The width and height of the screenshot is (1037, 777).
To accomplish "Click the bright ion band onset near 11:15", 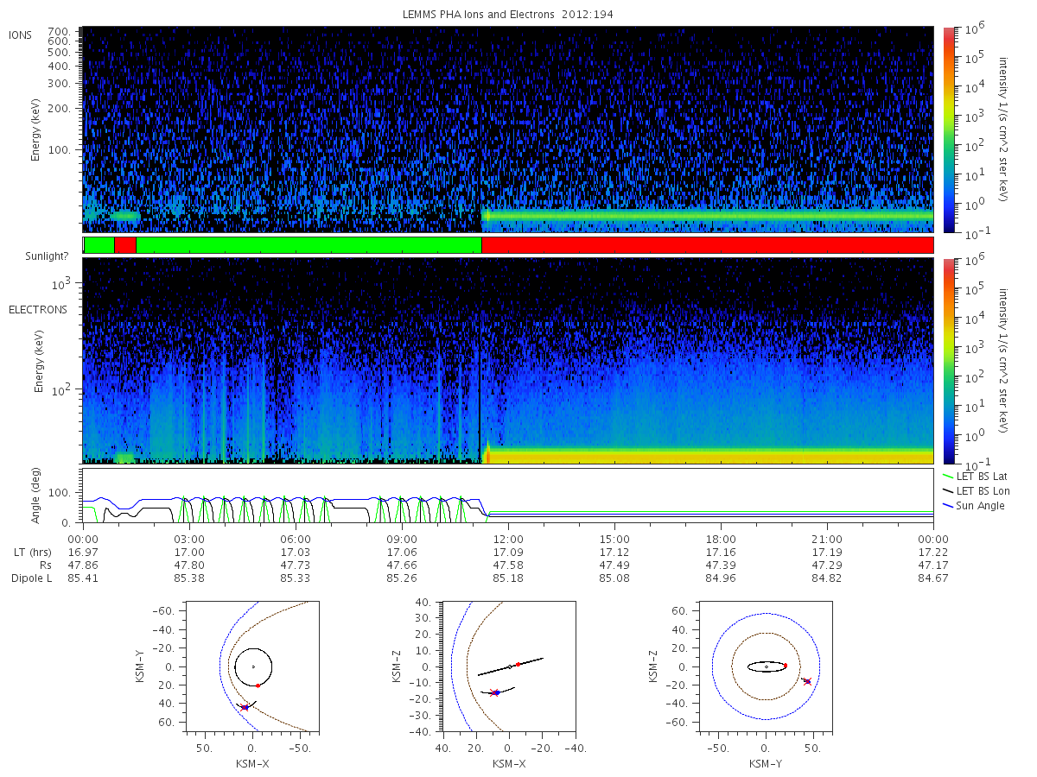I will [486, 216].
